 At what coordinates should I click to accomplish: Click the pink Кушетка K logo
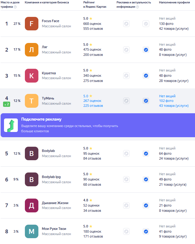pos(31,76)
